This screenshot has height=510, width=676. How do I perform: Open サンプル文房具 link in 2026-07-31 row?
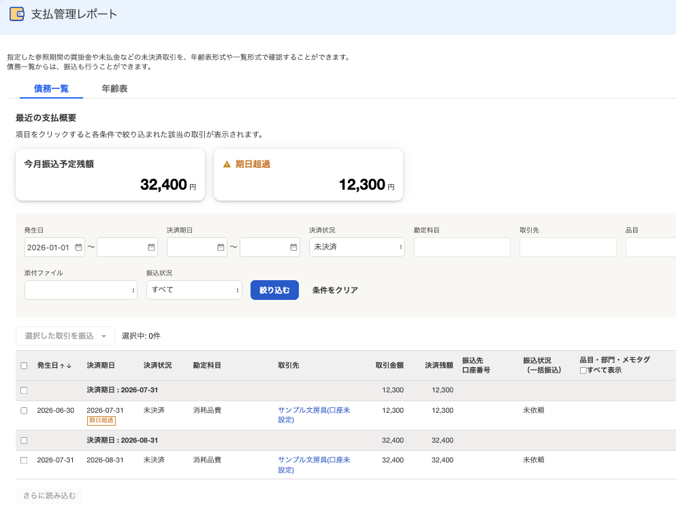[314, 464]
